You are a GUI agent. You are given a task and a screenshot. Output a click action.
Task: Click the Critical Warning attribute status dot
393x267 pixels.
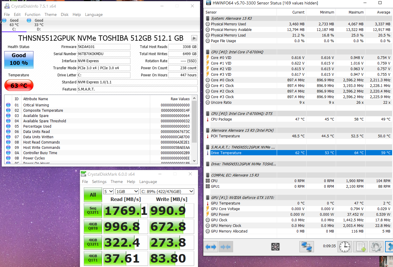(8, 105)
